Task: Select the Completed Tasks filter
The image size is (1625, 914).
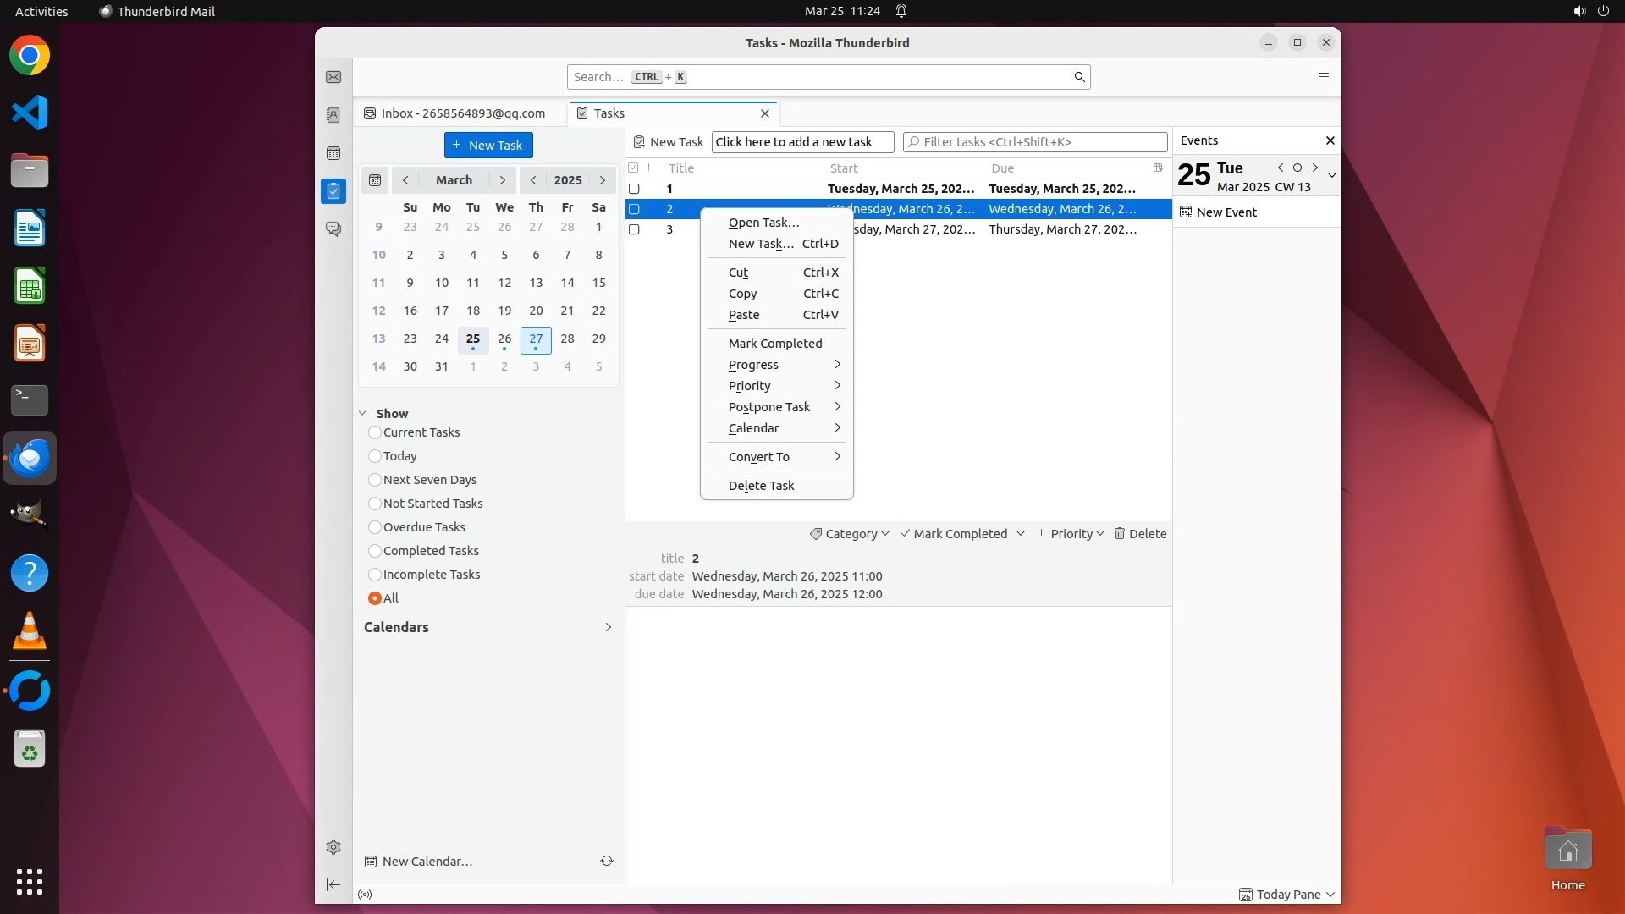Action: (375, 551)
